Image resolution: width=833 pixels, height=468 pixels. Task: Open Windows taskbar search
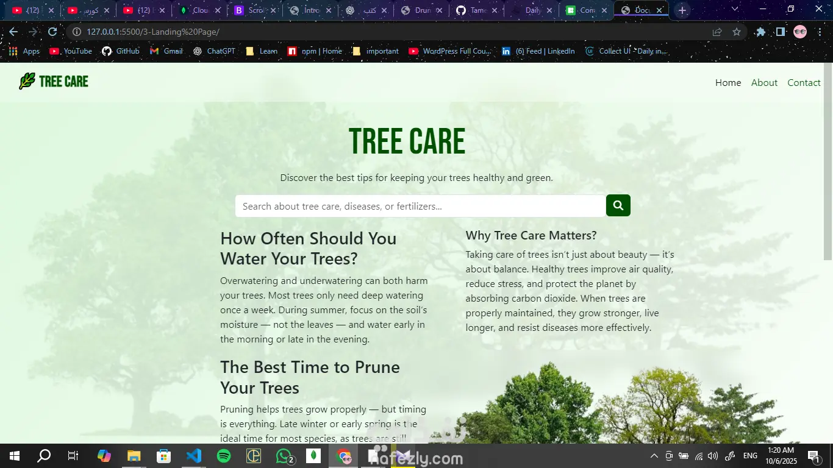[44, 456]
